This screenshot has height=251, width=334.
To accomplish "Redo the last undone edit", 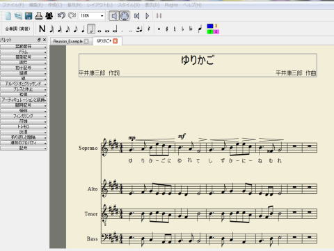I will (72, 16).
